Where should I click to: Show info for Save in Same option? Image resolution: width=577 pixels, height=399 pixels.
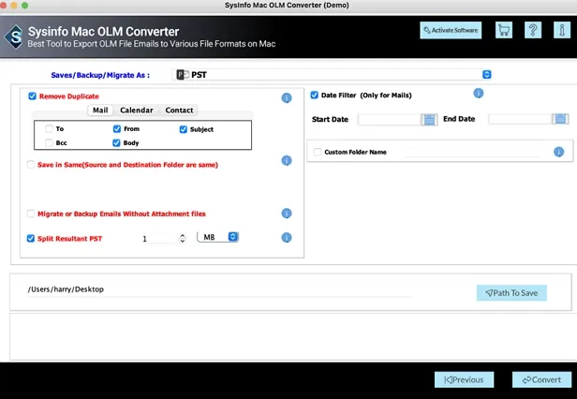coord(287,160)
